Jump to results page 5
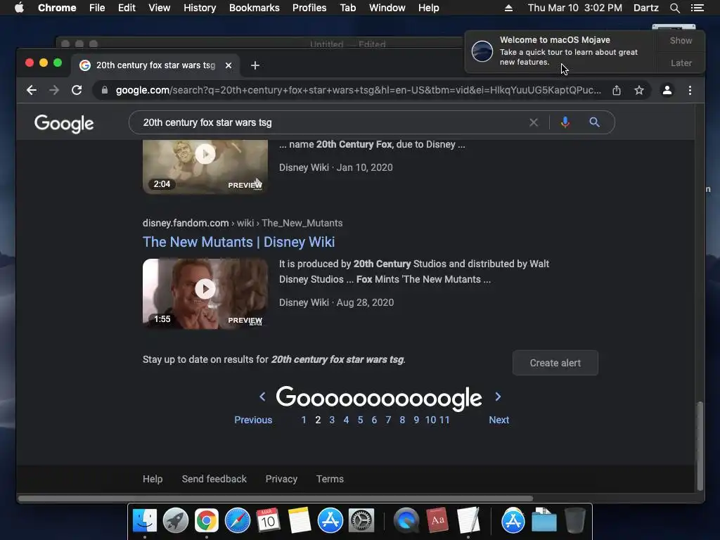 pyautogui.click(x=361, y=420)
